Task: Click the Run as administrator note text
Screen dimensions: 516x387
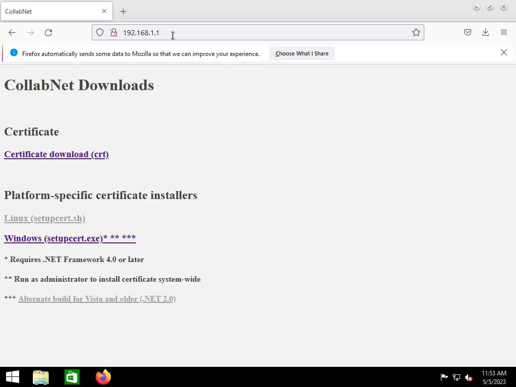Action: [x=102, y=279]
